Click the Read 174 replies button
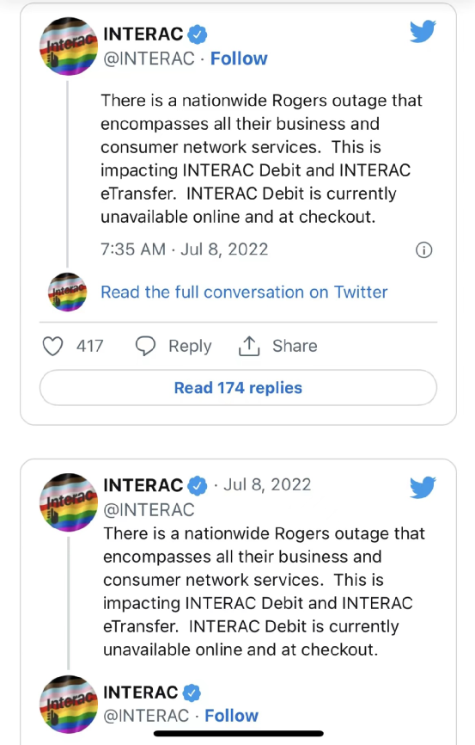 [238, 388]
